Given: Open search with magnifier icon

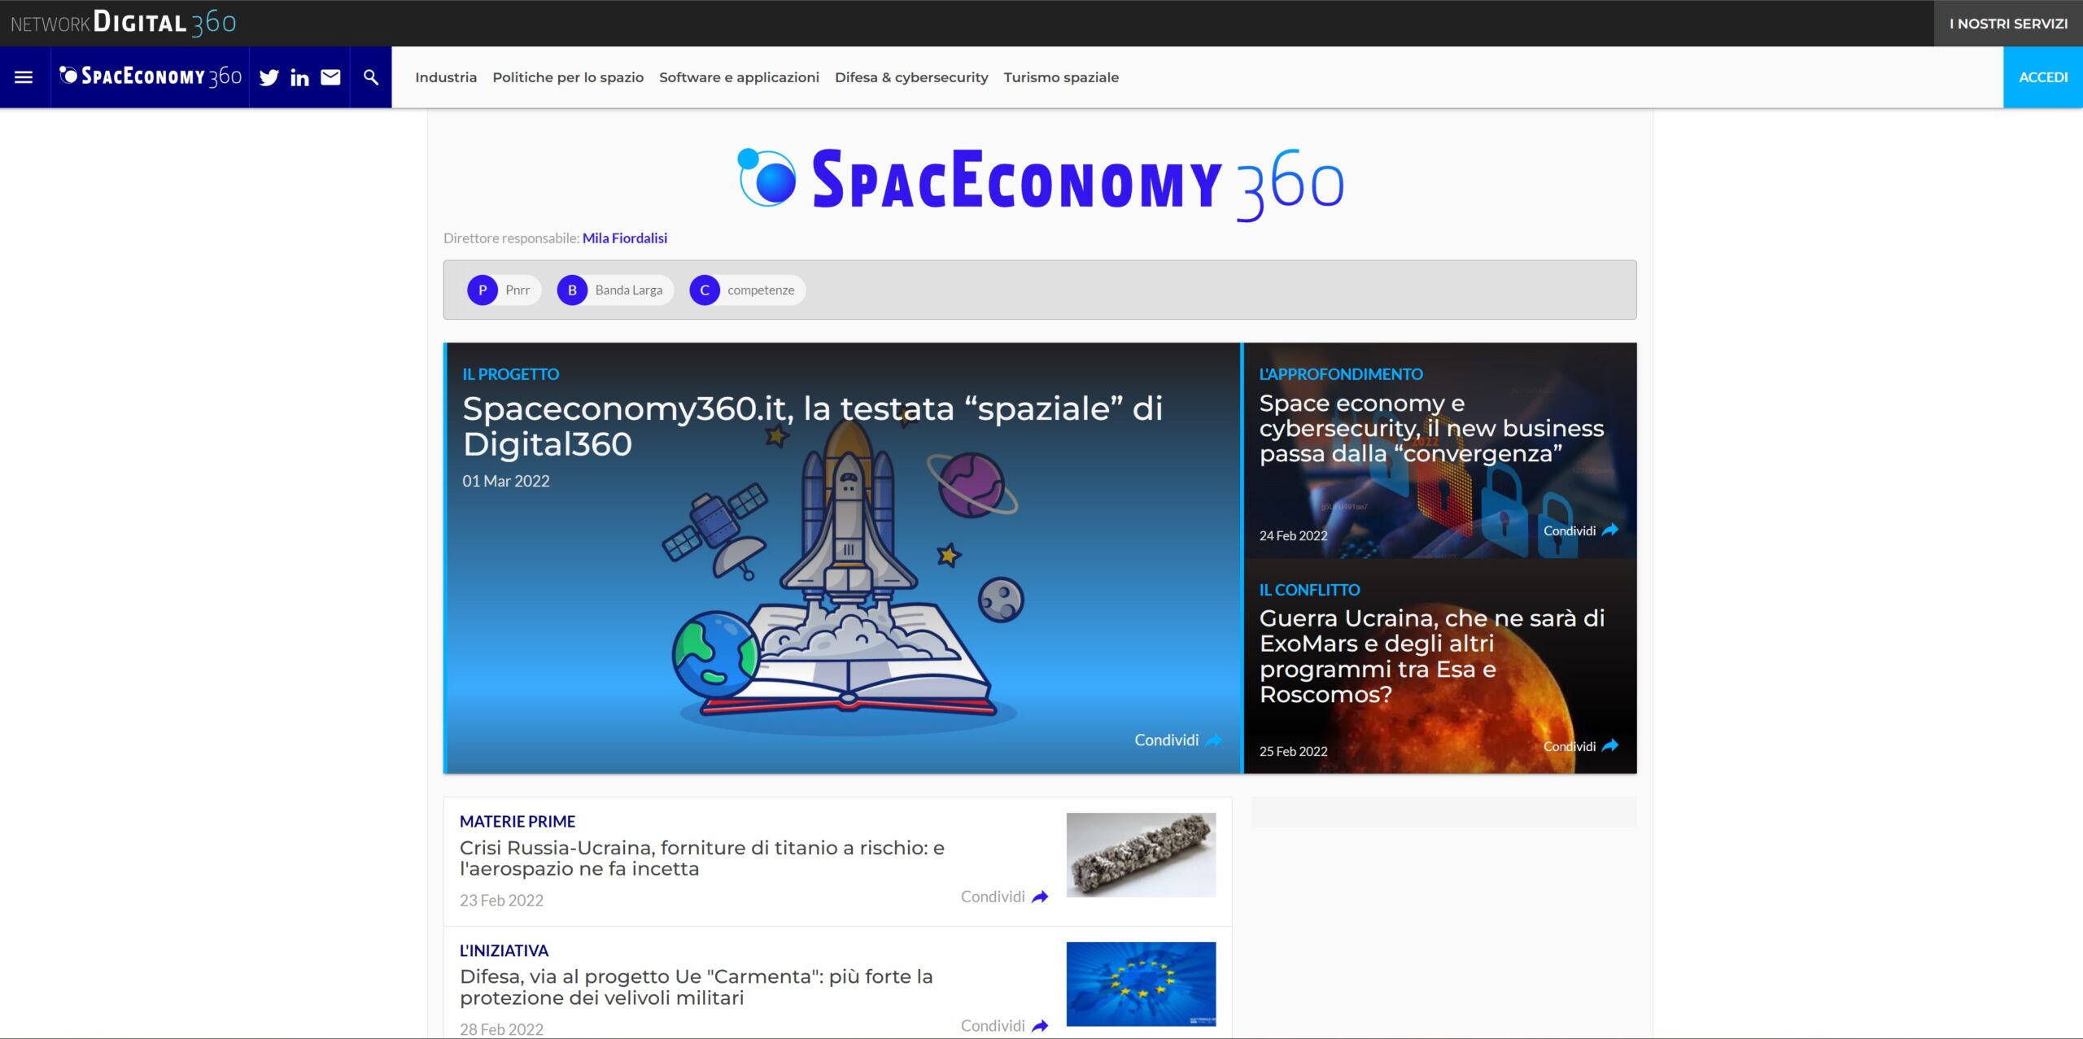Looking at the screenshot, I should point(371,77).
